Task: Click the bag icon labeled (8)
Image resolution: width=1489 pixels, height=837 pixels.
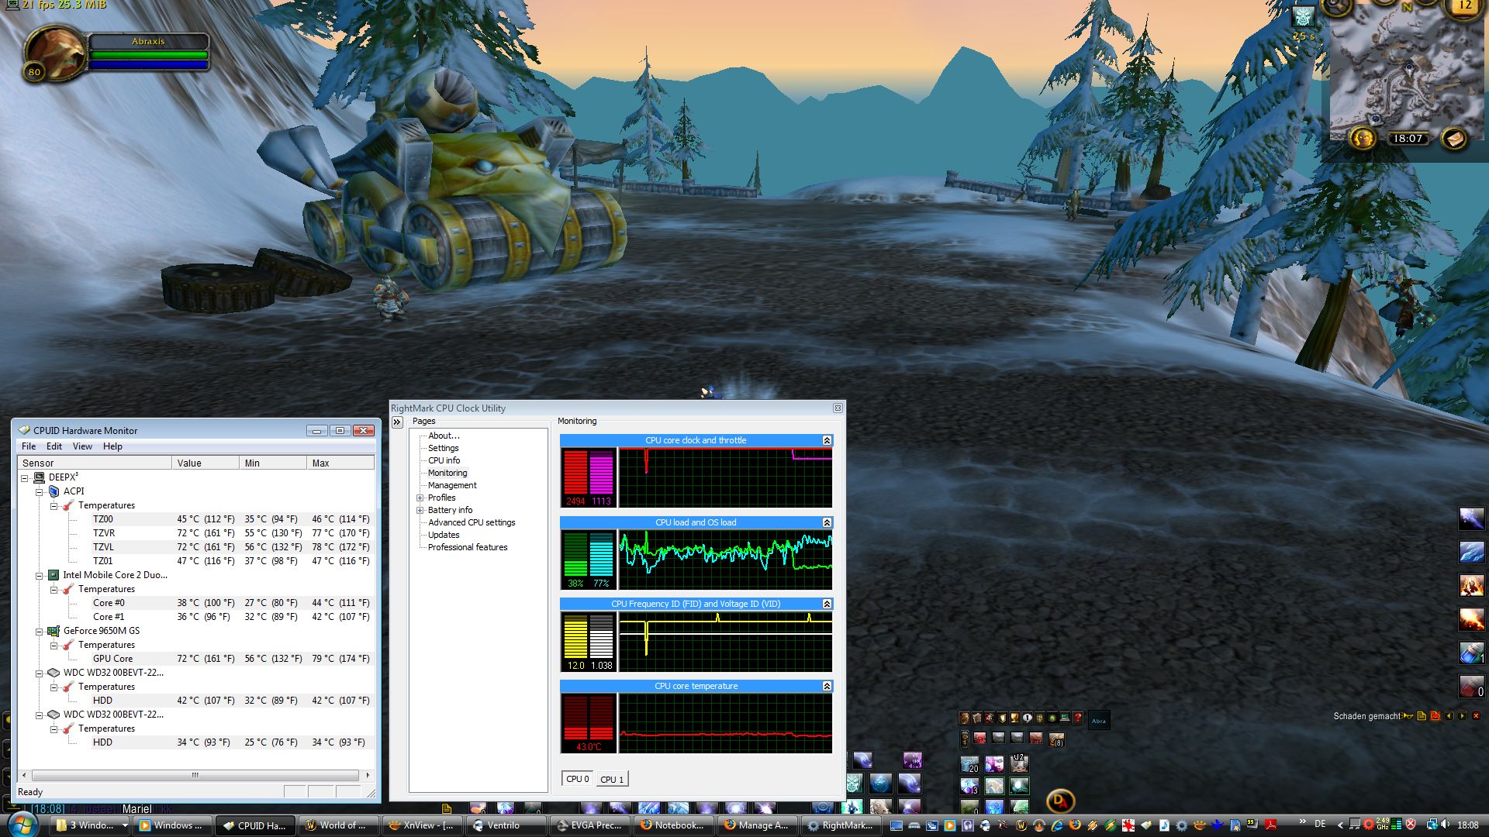Action: (1056, 739)
